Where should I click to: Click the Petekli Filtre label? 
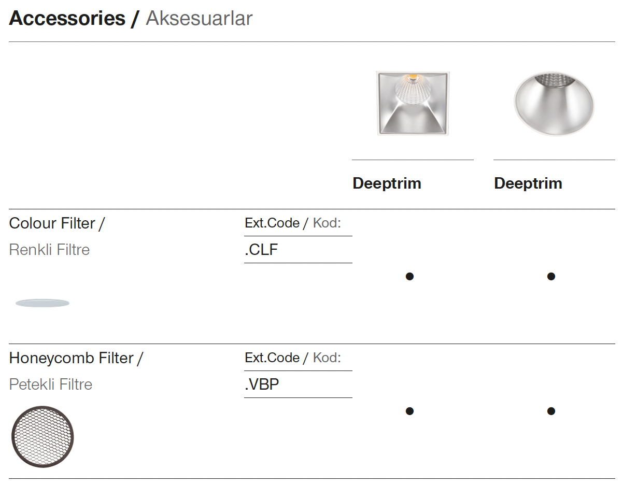[x=51, y=385]
